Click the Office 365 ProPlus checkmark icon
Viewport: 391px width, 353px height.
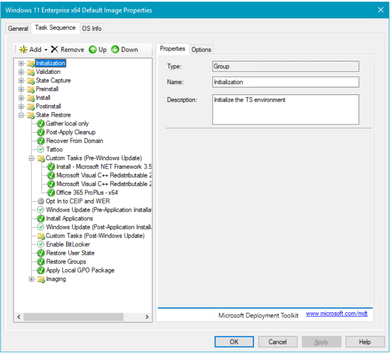point(51,193)
